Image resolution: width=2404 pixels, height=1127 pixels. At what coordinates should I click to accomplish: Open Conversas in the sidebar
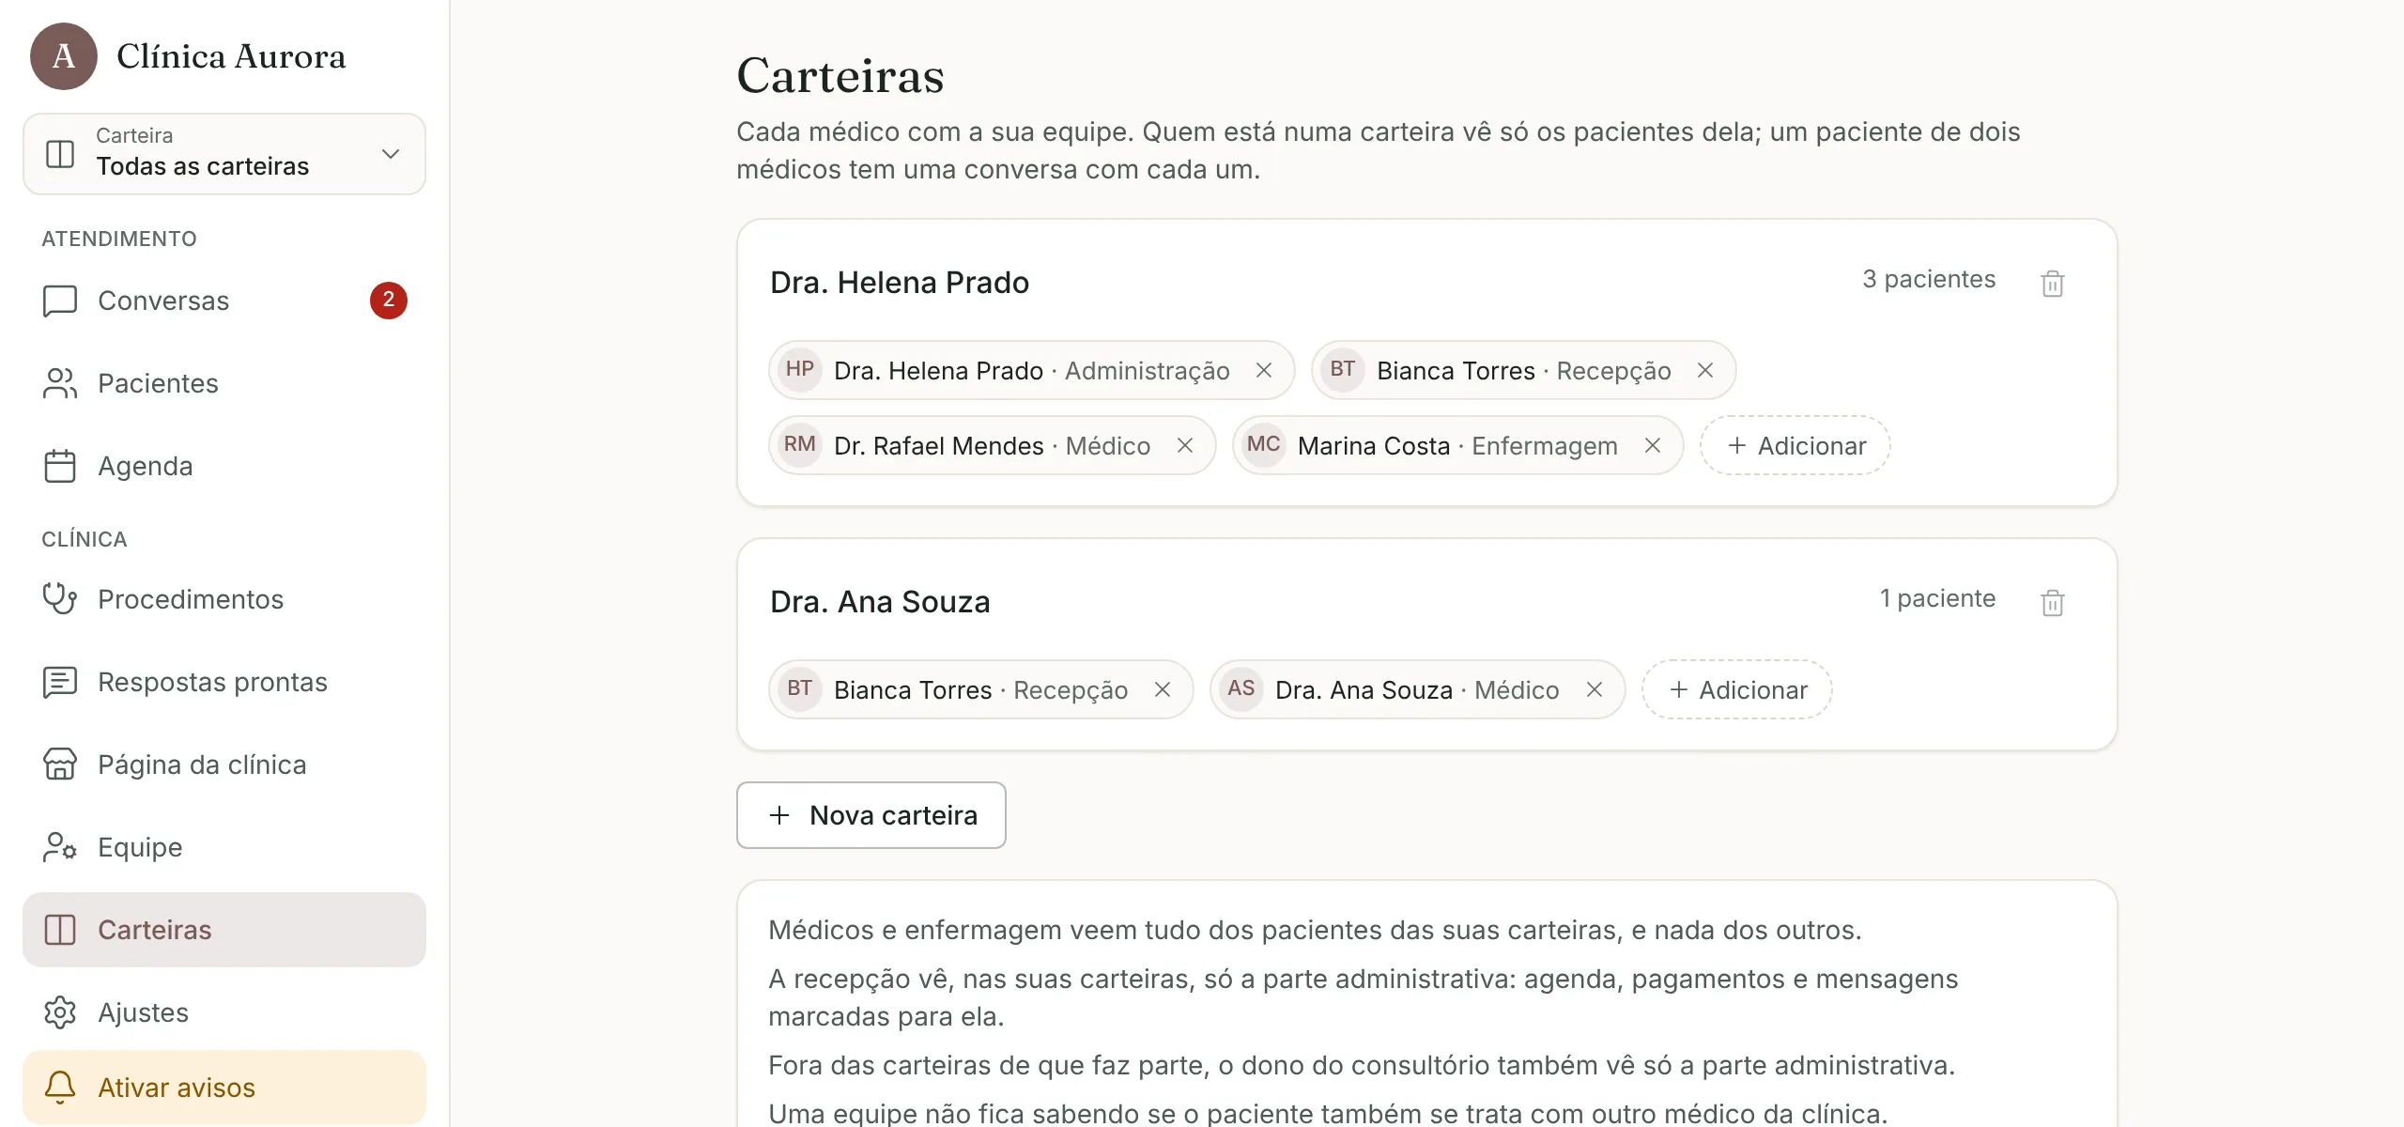coord(224,301)
